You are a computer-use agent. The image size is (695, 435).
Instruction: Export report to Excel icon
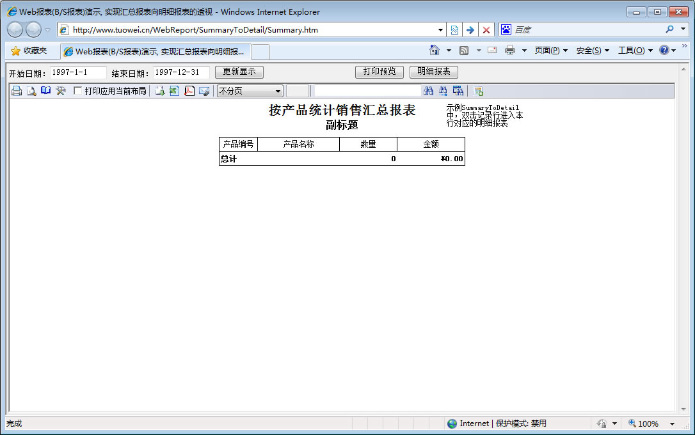pyautogui.click(x=174, y=91)
